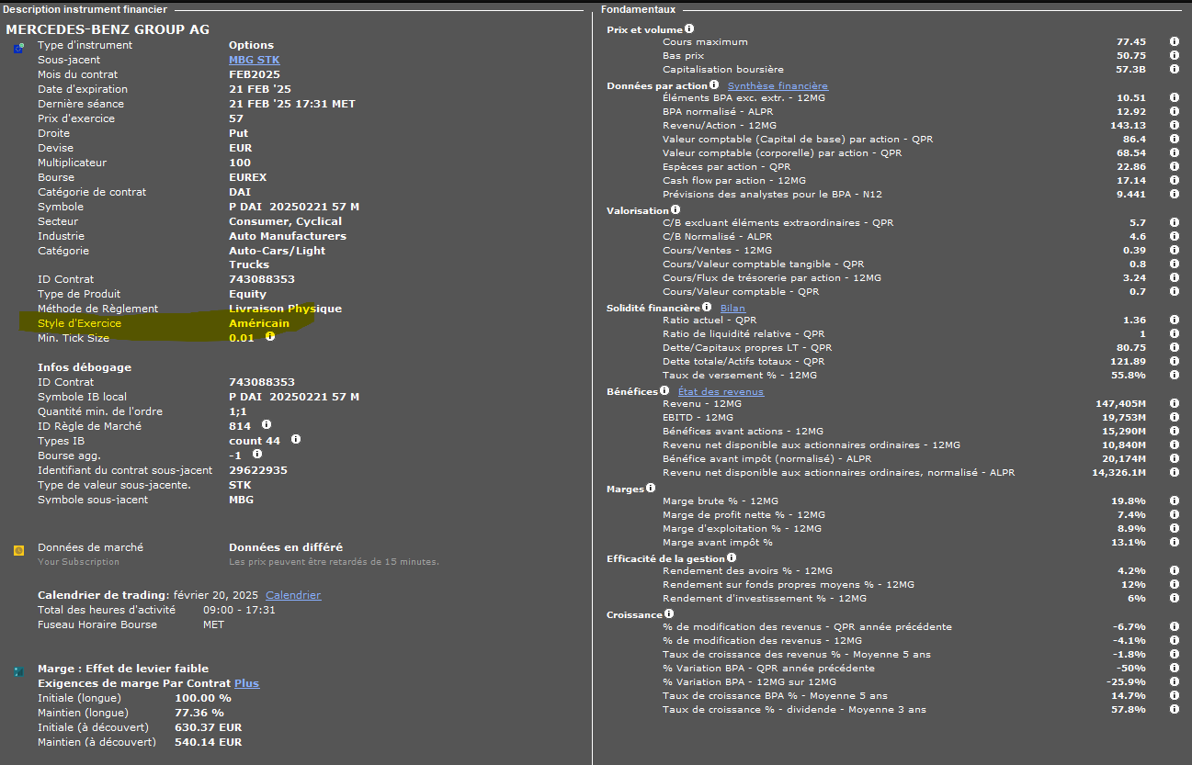The width and height of the screenshot is (1192, 765).
Task: Click the status icon left of Données de marché
Action: 18,550
